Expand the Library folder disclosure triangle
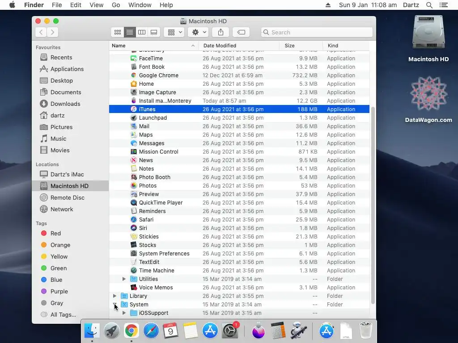The image size is (458, 343). tap(114, 296)
